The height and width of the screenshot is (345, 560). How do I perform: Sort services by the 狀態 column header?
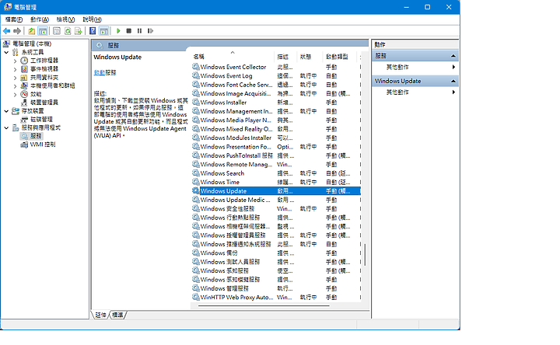(310, 57)
